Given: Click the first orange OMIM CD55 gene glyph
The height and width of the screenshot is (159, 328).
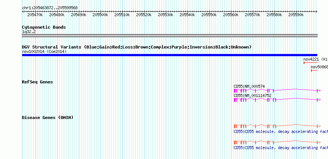Looking at the screenshot, I should (277, 126).
